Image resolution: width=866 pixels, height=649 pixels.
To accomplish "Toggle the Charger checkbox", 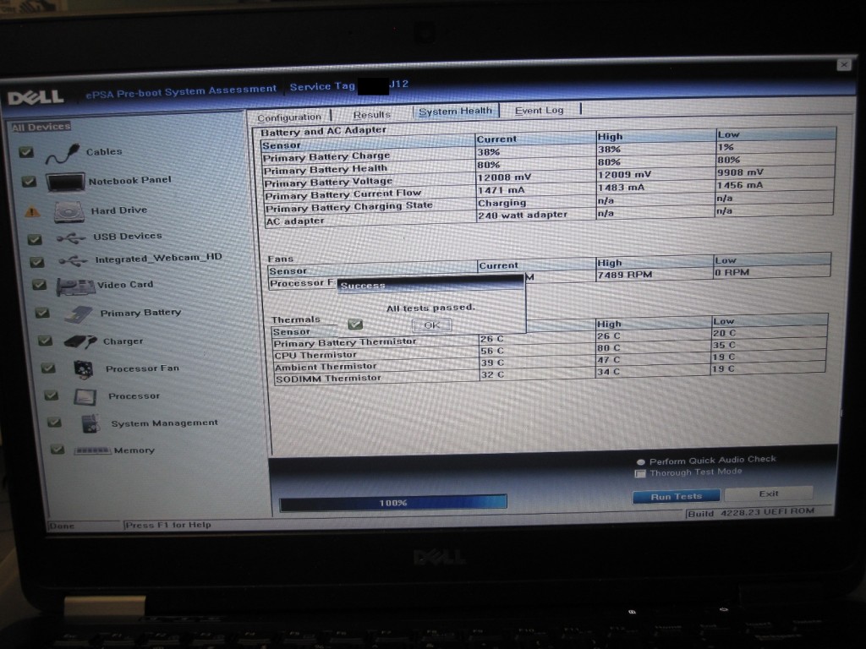I will coord(46,341).
